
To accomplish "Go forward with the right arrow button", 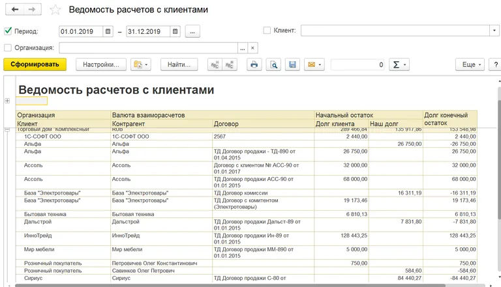I will [32, 10].
